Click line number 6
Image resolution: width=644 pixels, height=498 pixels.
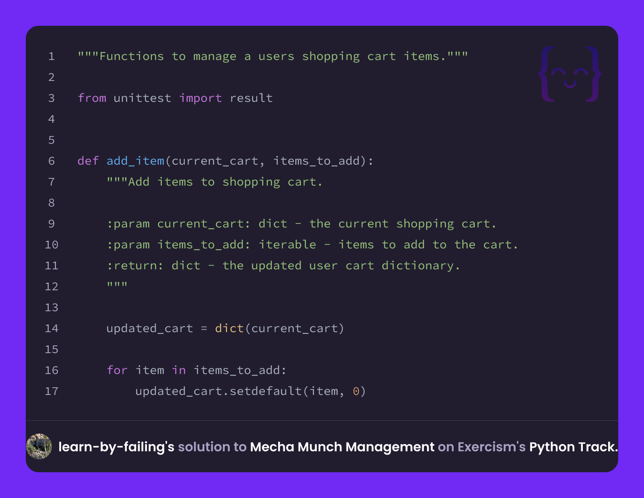pos(52,161)
